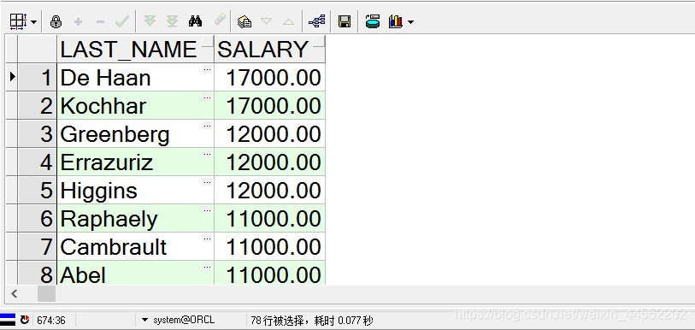Click the ellipsis button in Cambrault cell
The width and height of the screenshot is (695, 330).
207,239
